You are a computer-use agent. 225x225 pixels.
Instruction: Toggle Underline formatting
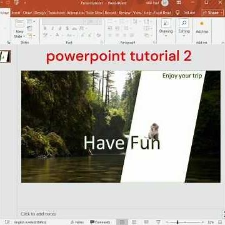click(60, 28)
